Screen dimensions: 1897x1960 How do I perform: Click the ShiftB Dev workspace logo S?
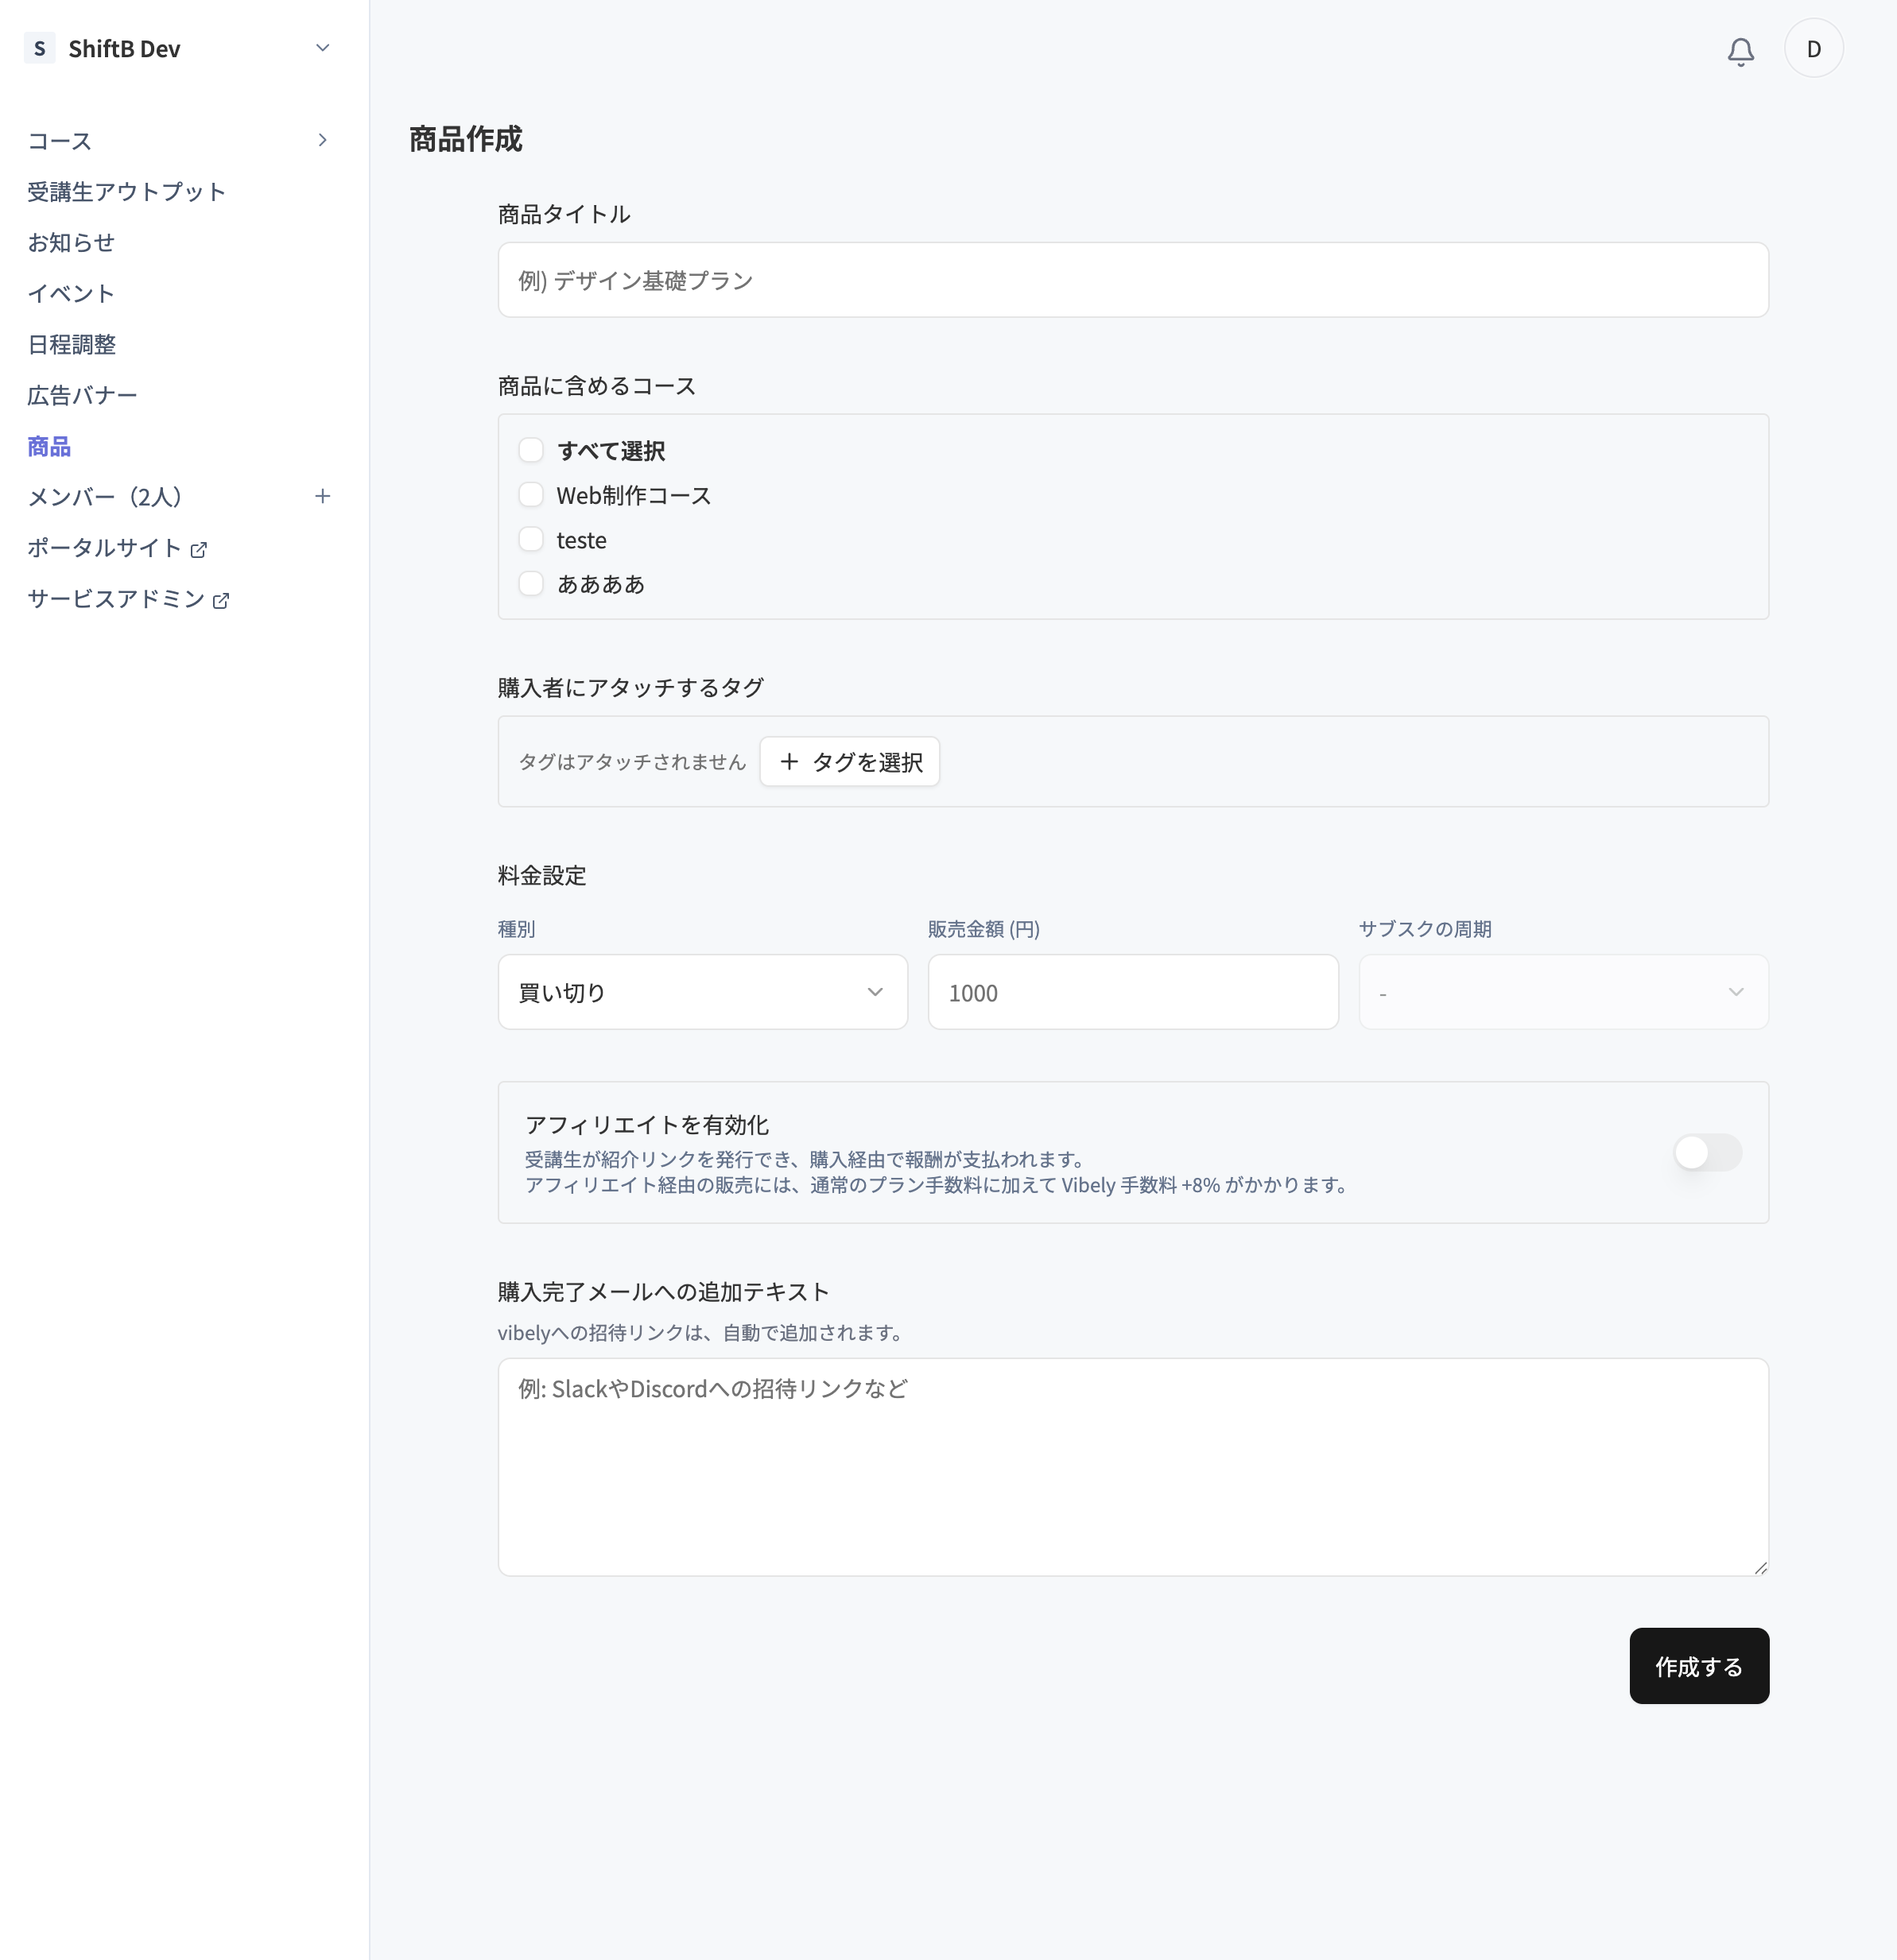pos(39,48)
